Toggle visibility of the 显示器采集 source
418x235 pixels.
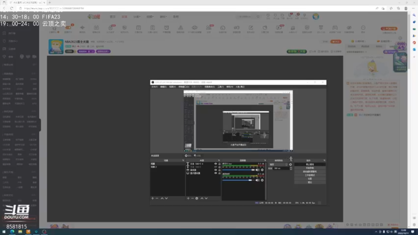click(x=215, y=173)
